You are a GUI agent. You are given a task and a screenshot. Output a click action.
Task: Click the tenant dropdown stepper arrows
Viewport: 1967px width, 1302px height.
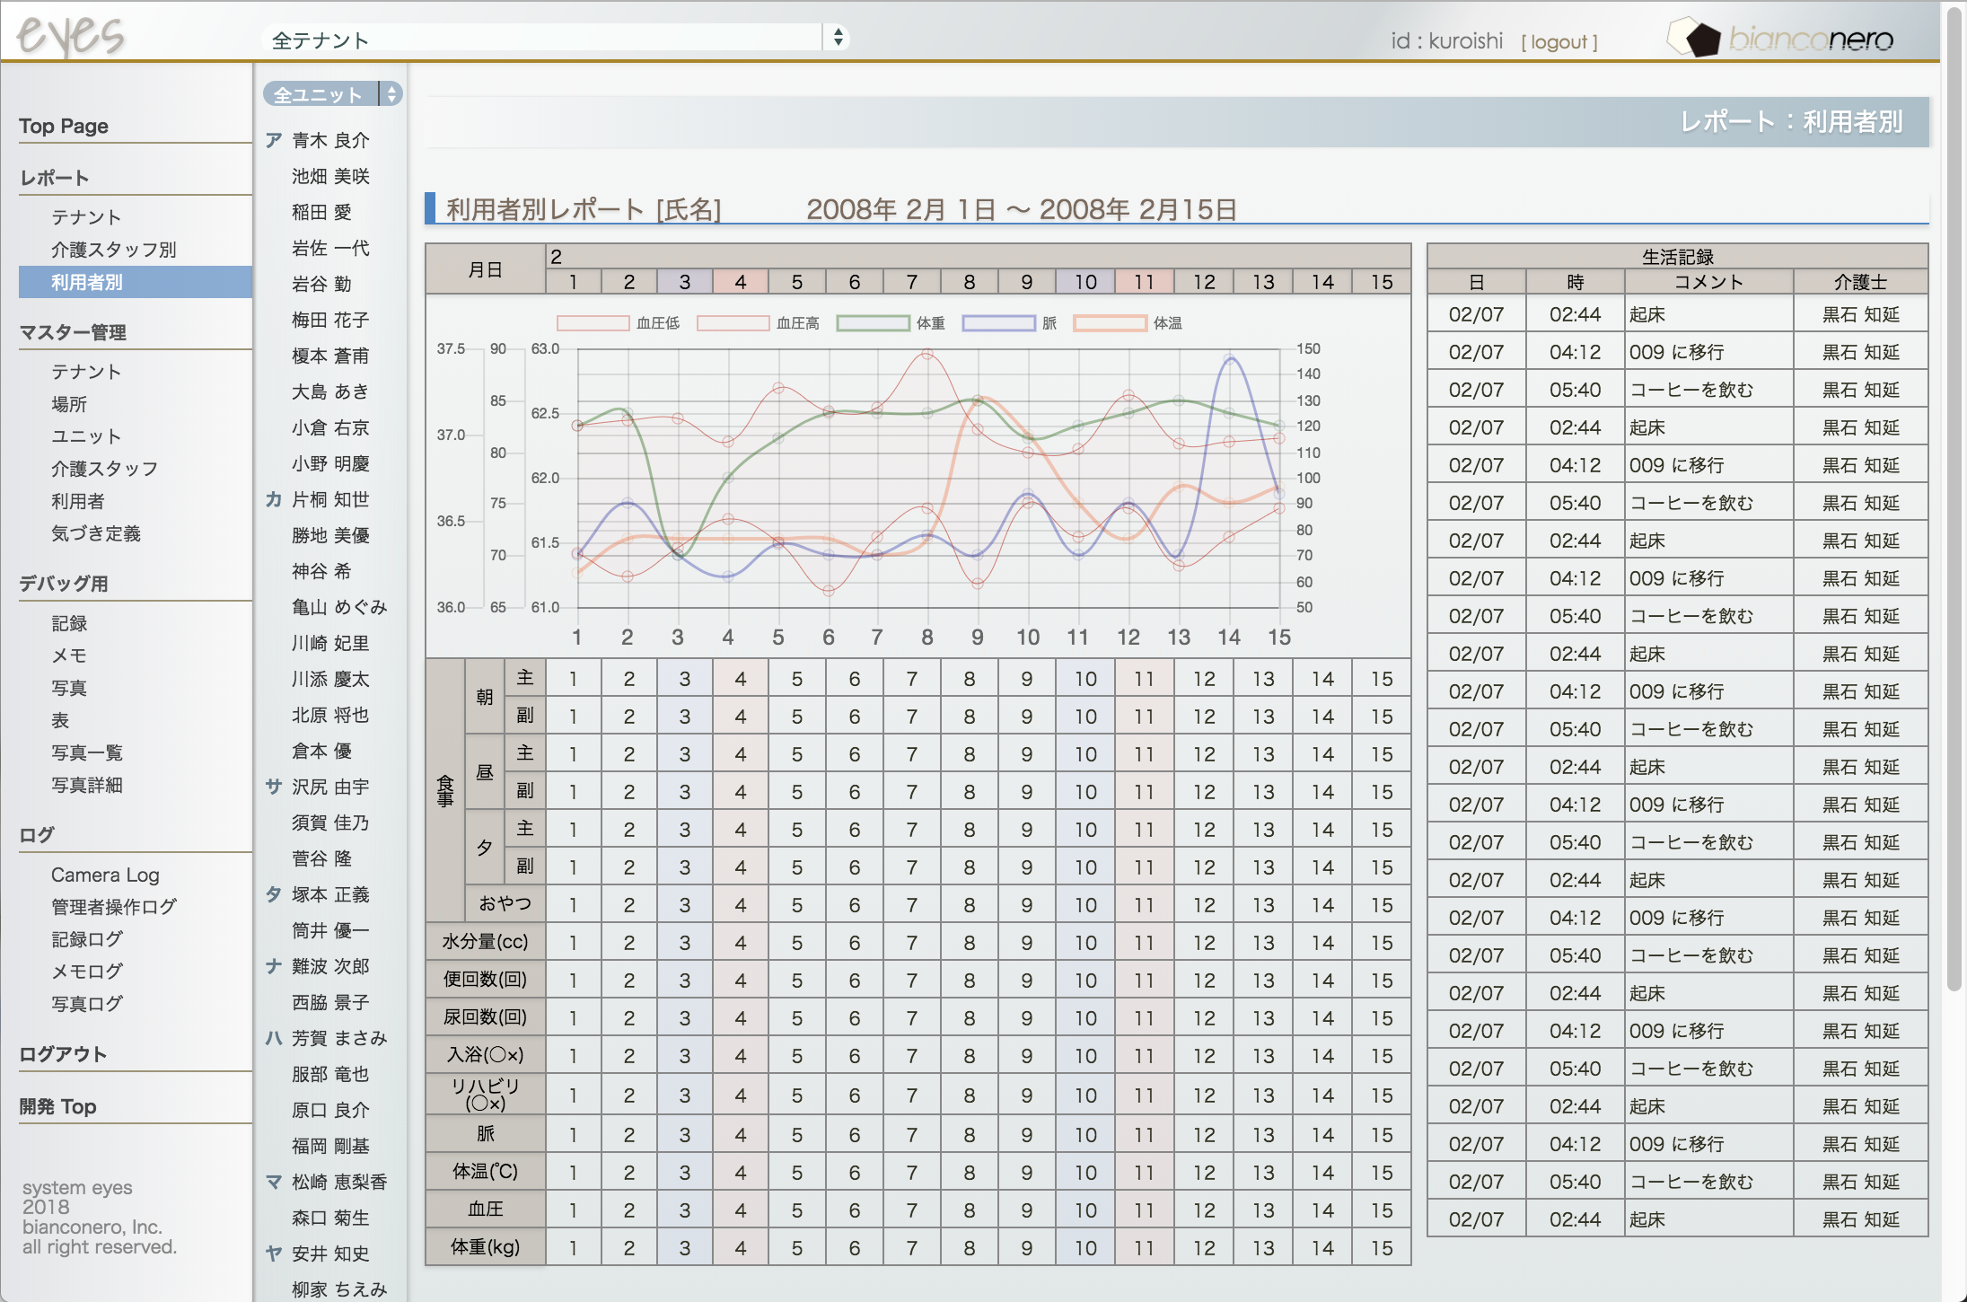point(838,38)
